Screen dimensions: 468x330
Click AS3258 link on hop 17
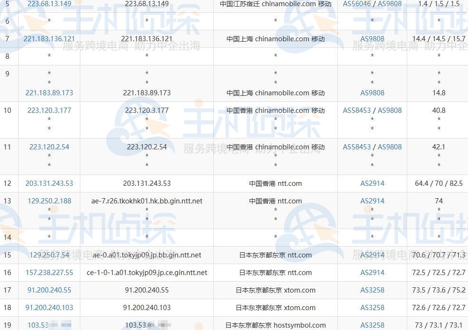372,290
